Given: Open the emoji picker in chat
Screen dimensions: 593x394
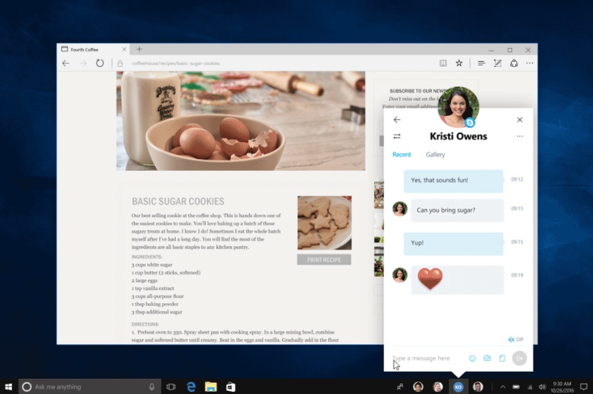Looking at the screenshot, I should 472,358.
